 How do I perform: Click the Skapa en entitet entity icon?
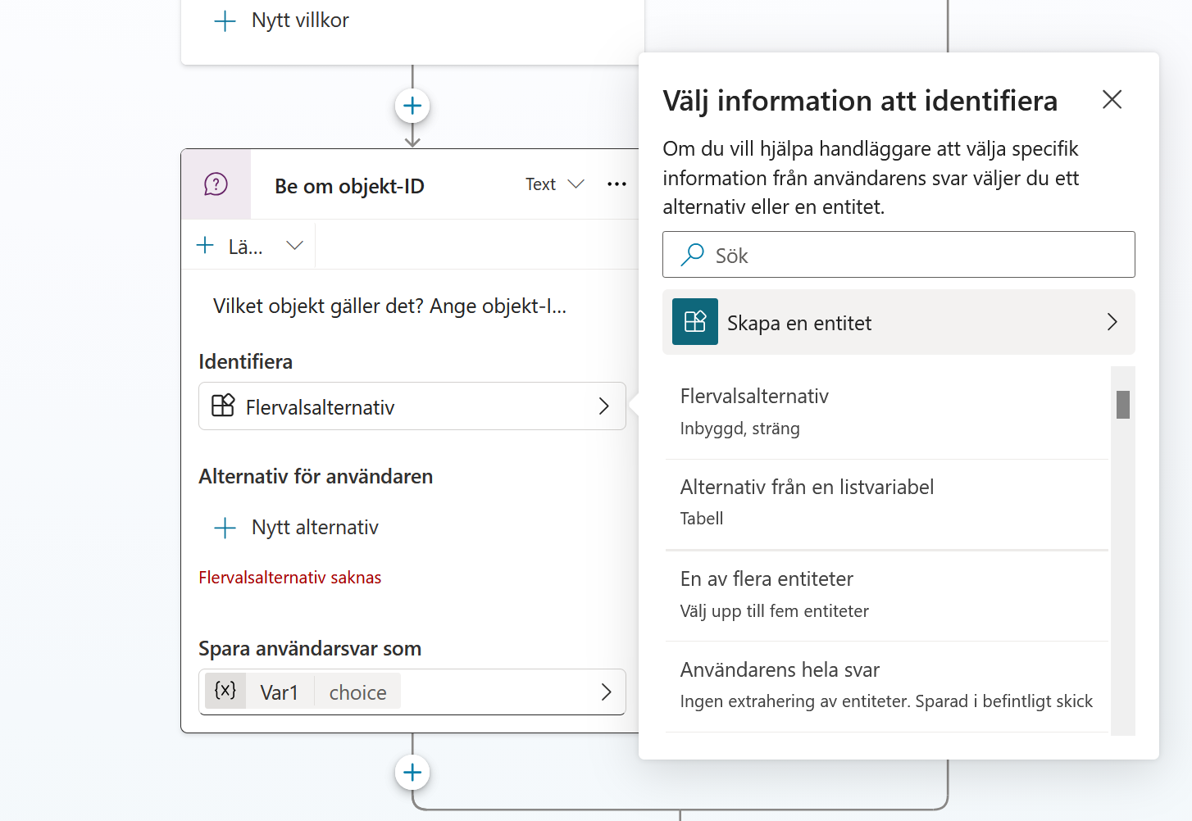(x=695, y=322)
